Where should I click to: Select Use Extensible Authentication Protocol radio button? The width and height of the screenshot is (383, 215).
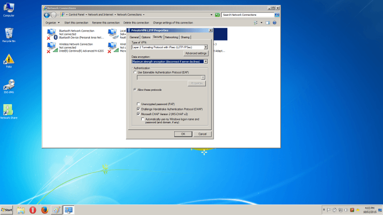pos(135,72)
